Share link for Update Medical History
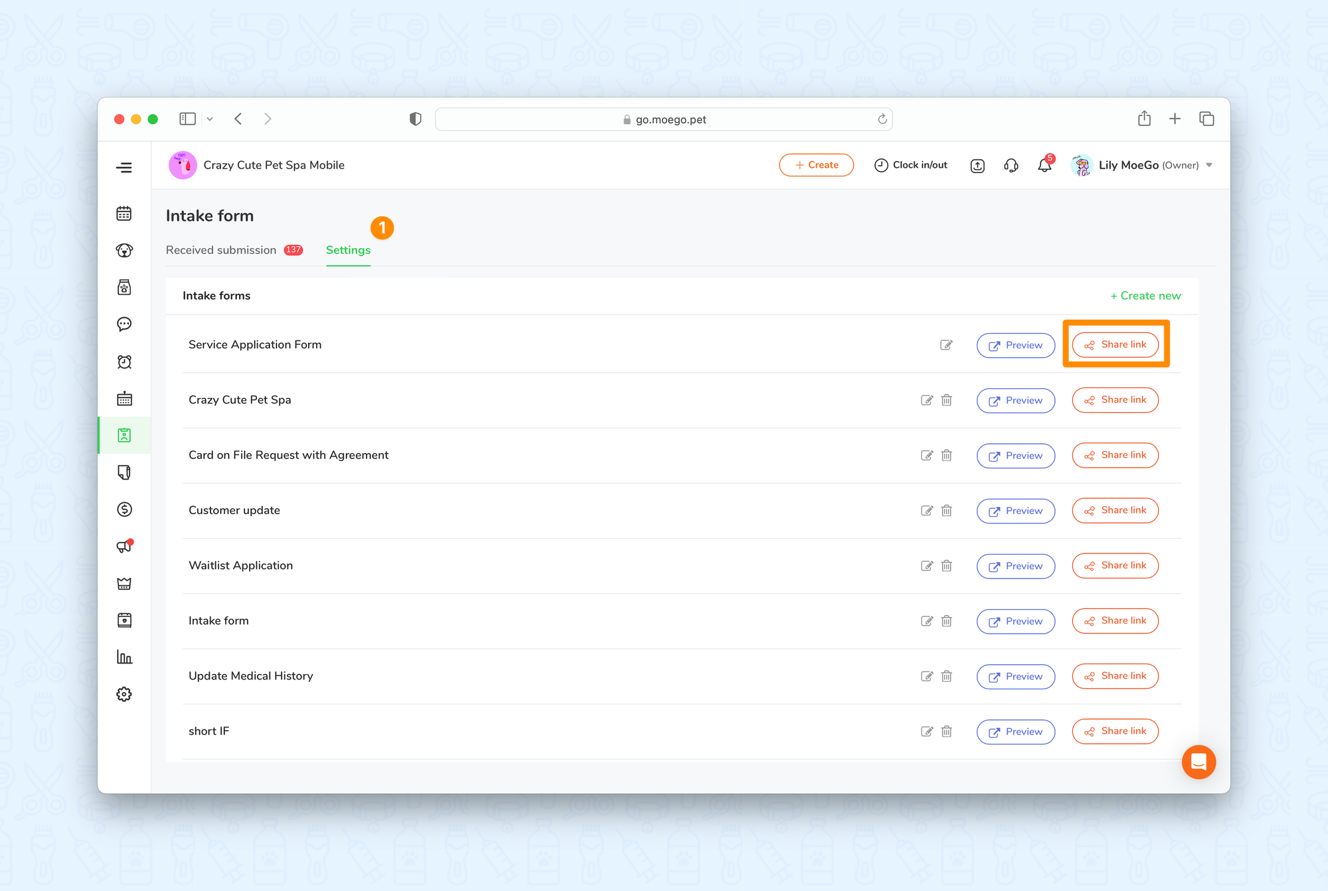Viewport: 1328px width, 891px height. [1115, 676]
